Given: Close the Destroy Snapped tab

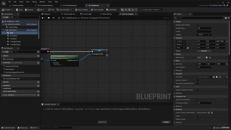Looking at the screenshot, I should click(136, 14).
